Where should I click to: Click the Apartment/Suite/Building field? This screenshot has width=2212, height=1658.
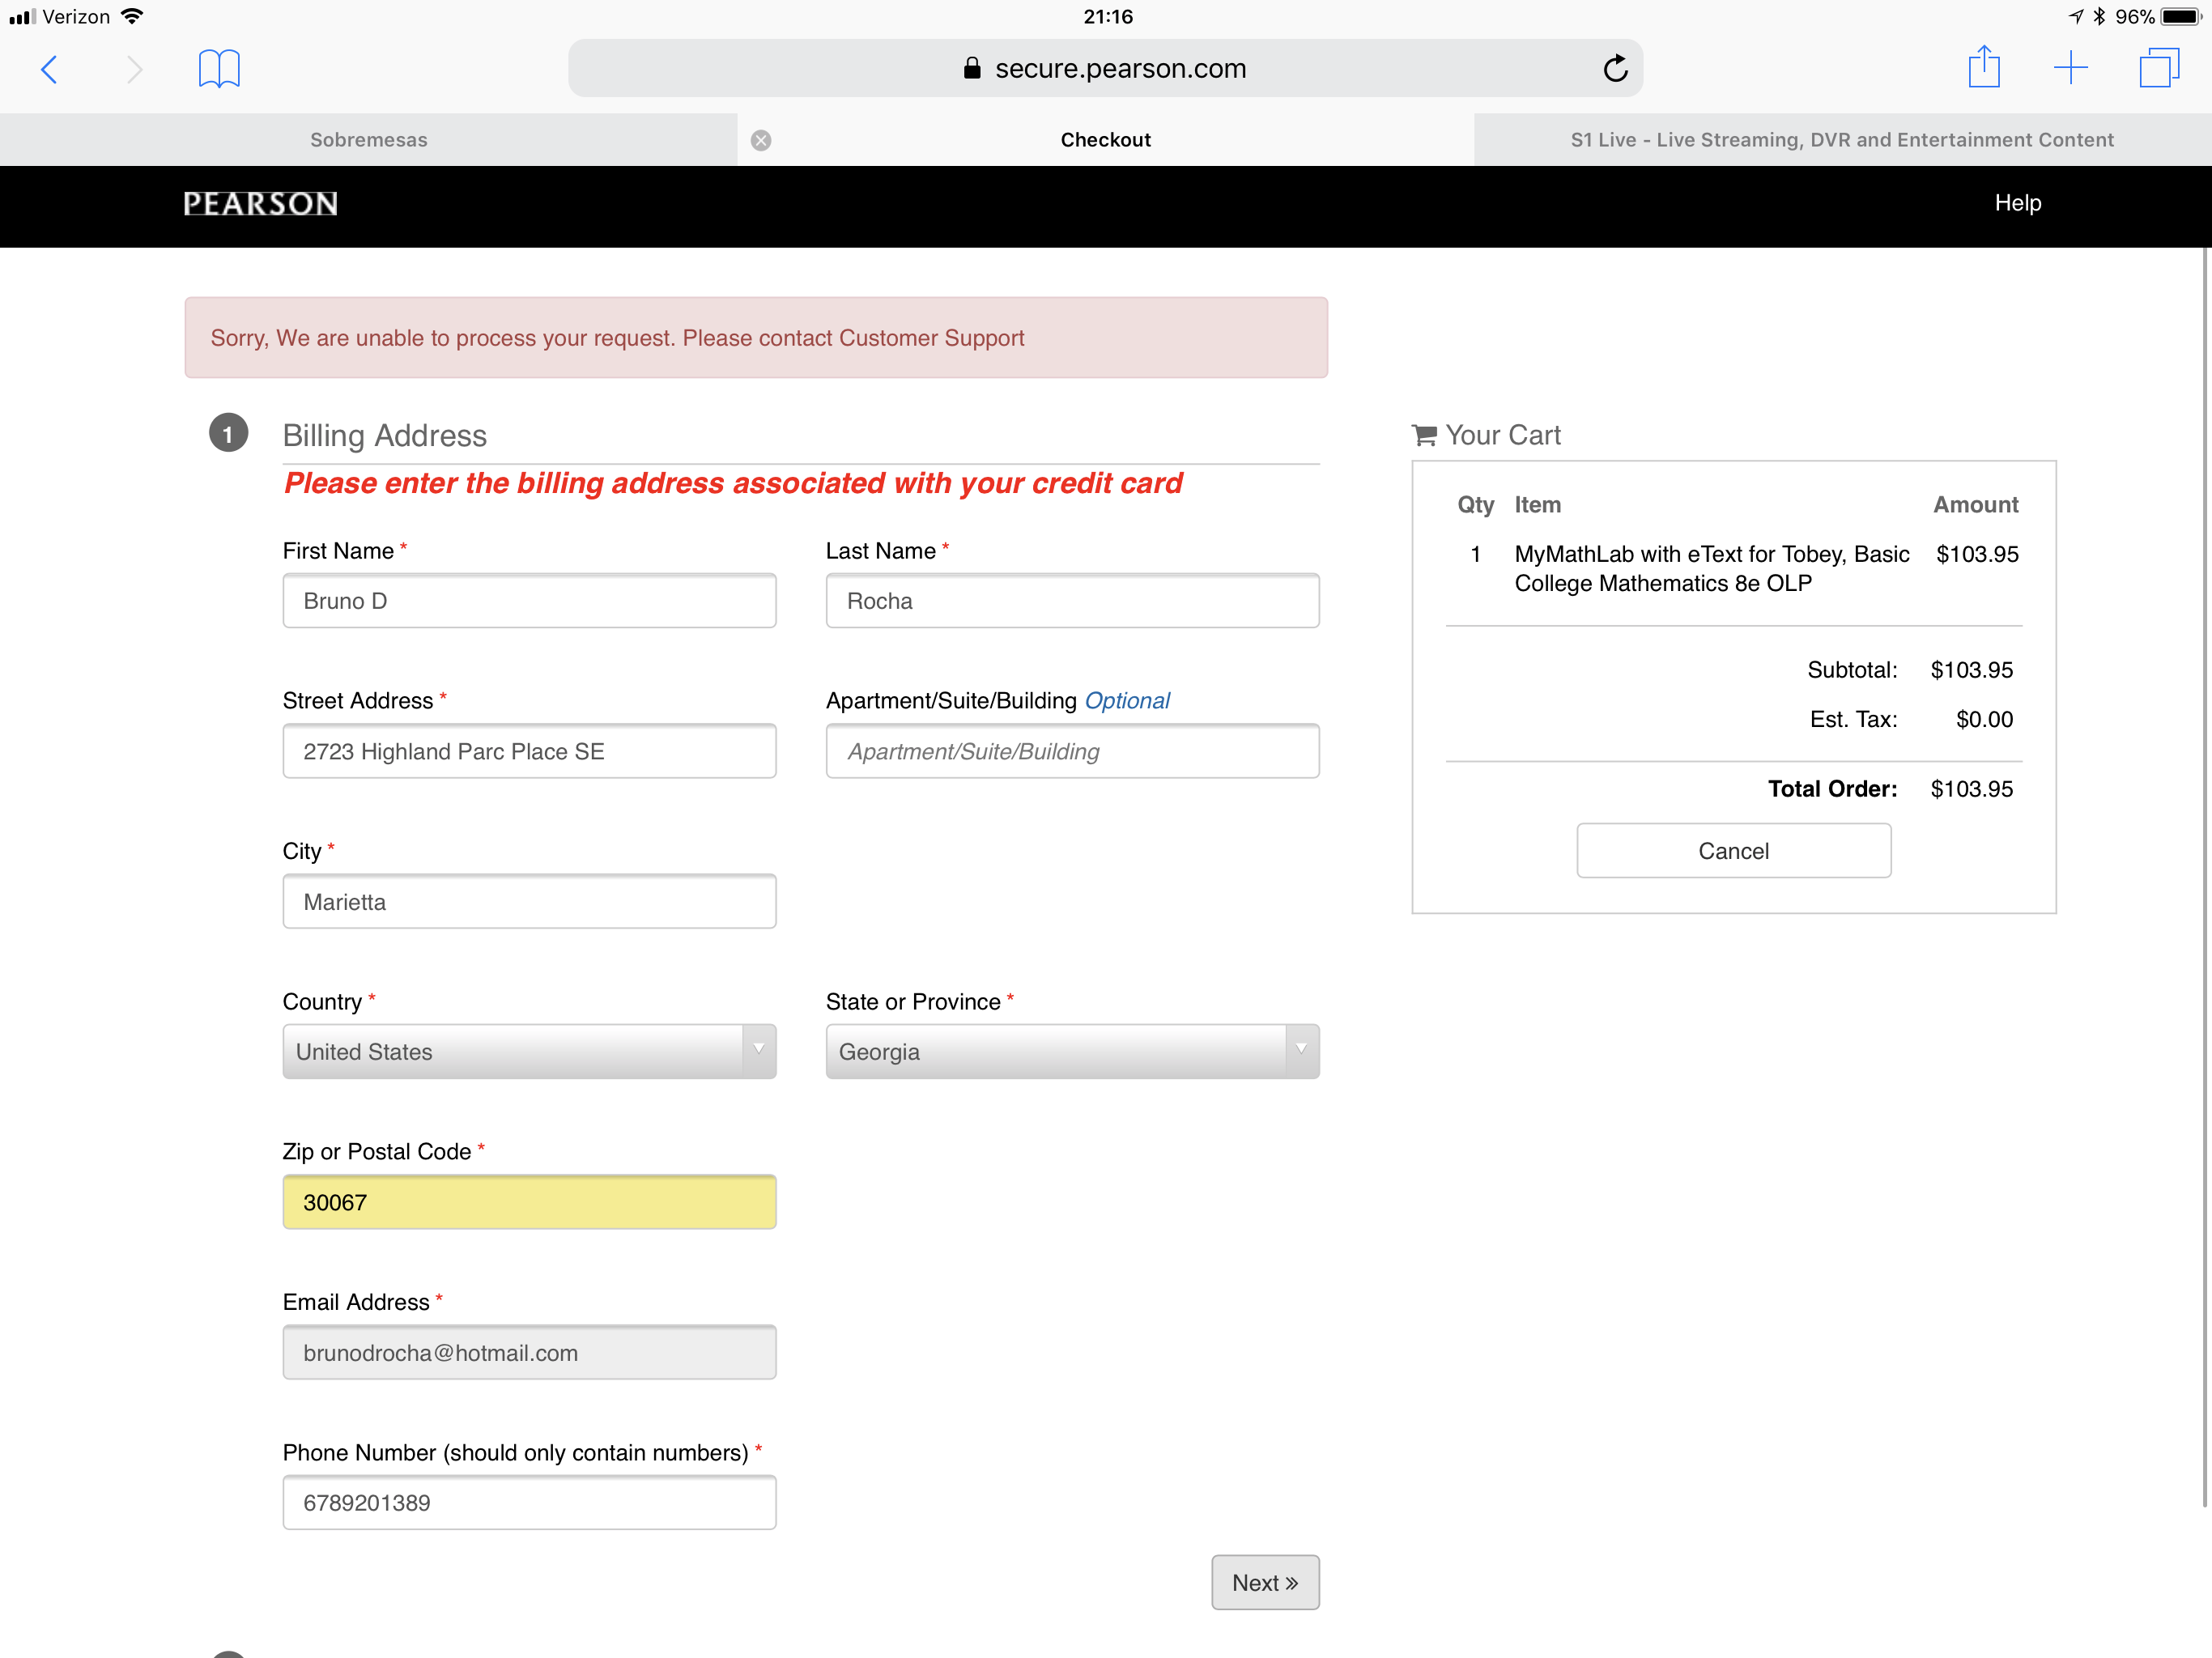1072,752
